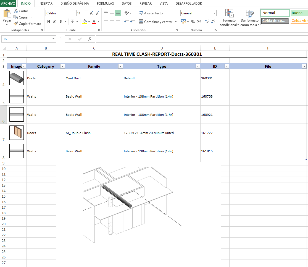Click Combinar y centrar button
Viewport: 308px width, 267px height.
(156, 22)
